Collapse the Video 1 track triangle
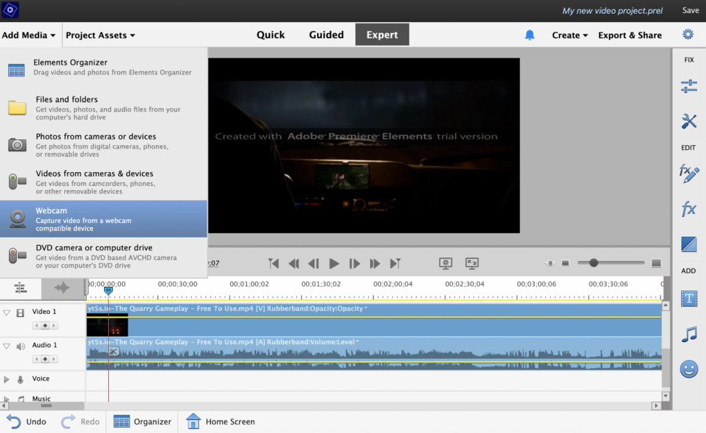Image resolution: width=706 pixels, height=433 pixels. (x=7, y=313)
